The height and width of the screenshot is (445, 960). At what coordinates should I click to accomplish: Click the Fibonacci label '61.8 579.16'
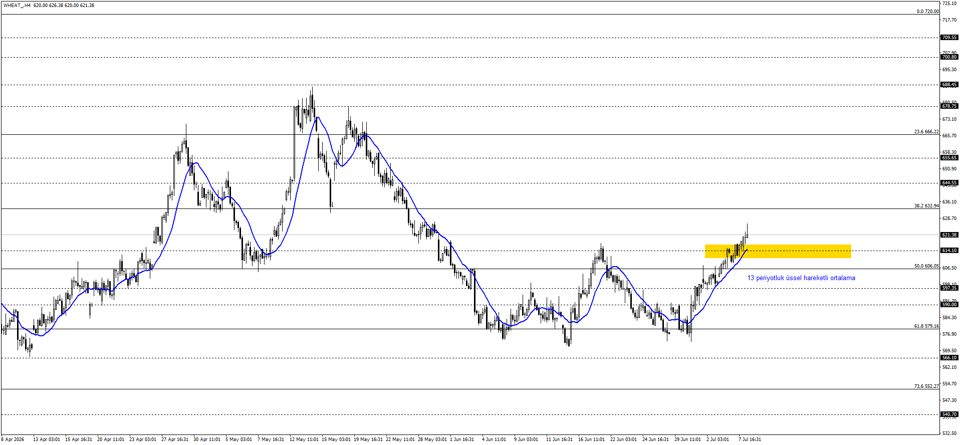926,326
